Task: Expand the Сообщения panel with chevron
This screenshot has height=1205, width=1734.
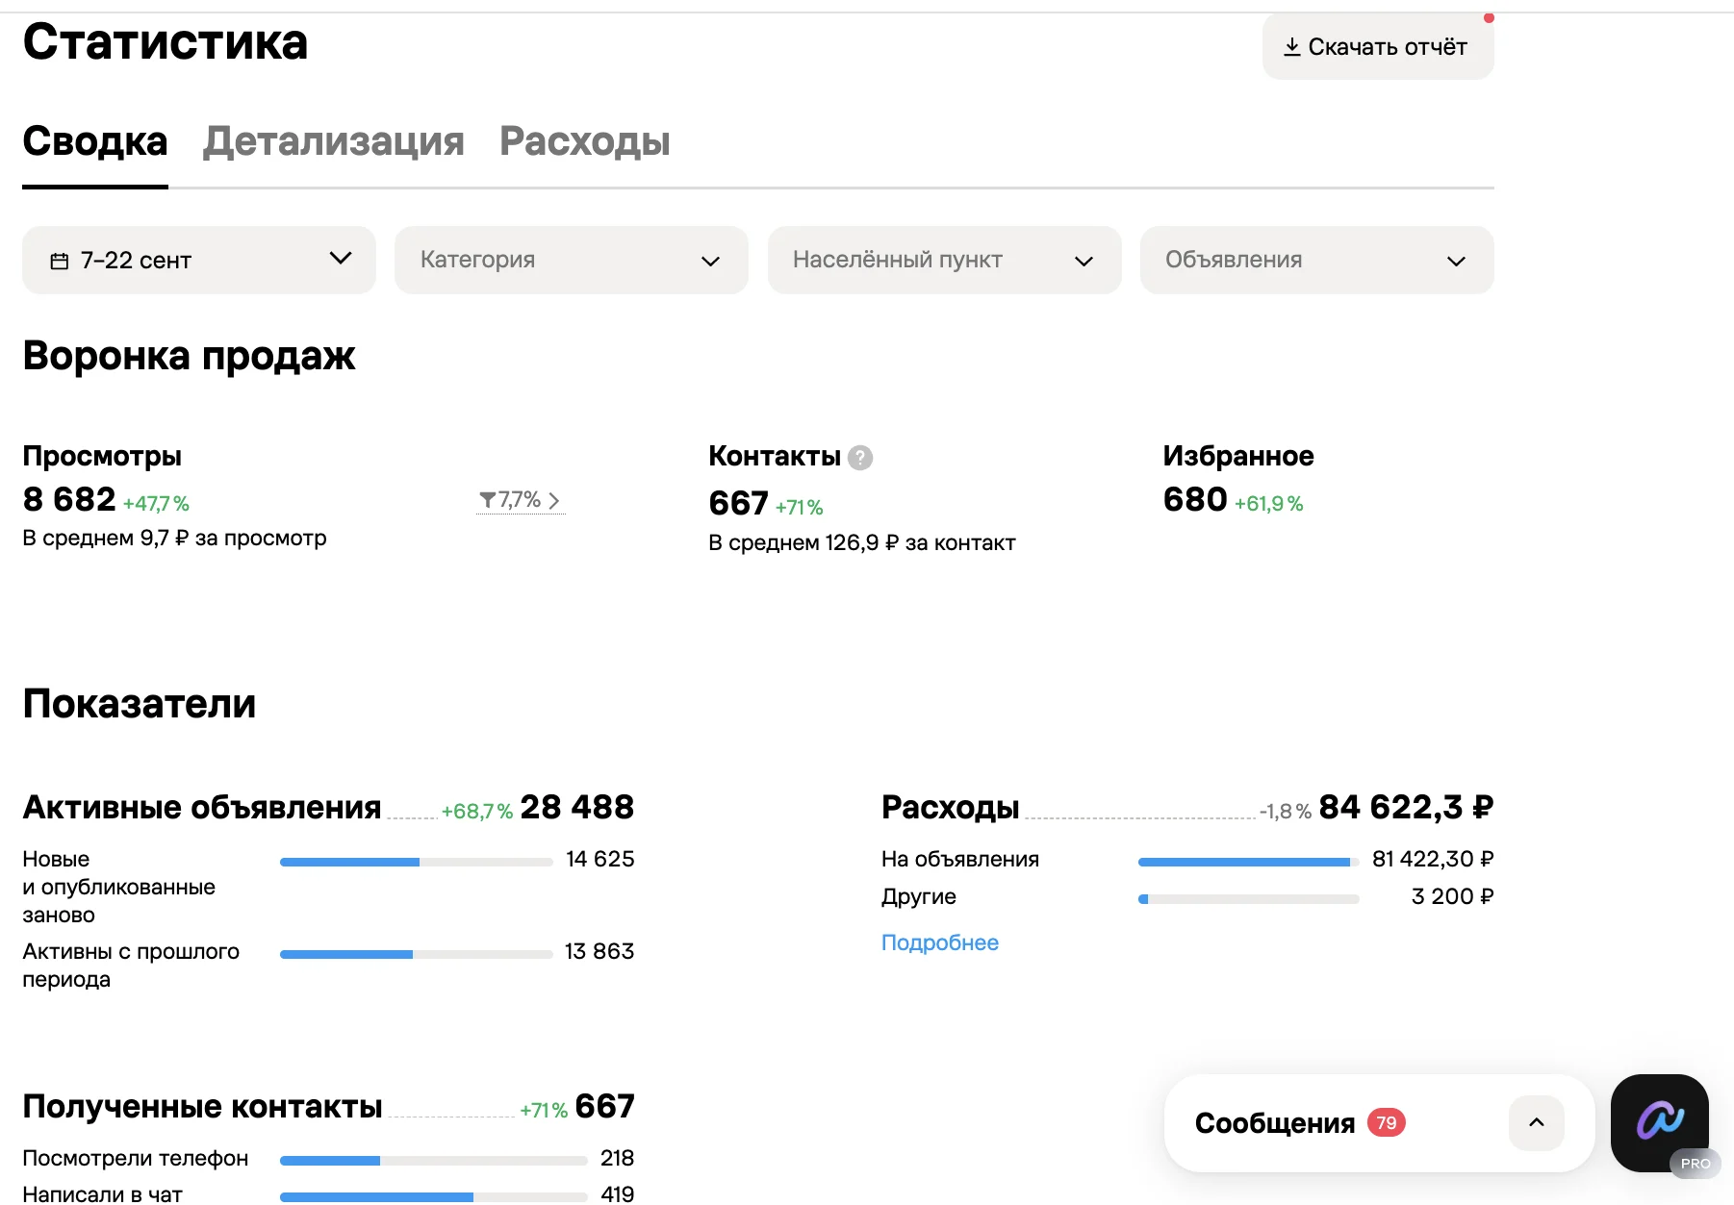Action: pyautogui.click(x=1537, y=1122)
